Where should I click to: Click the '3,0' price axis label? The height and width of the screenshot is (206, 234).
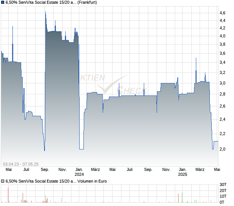222,83
